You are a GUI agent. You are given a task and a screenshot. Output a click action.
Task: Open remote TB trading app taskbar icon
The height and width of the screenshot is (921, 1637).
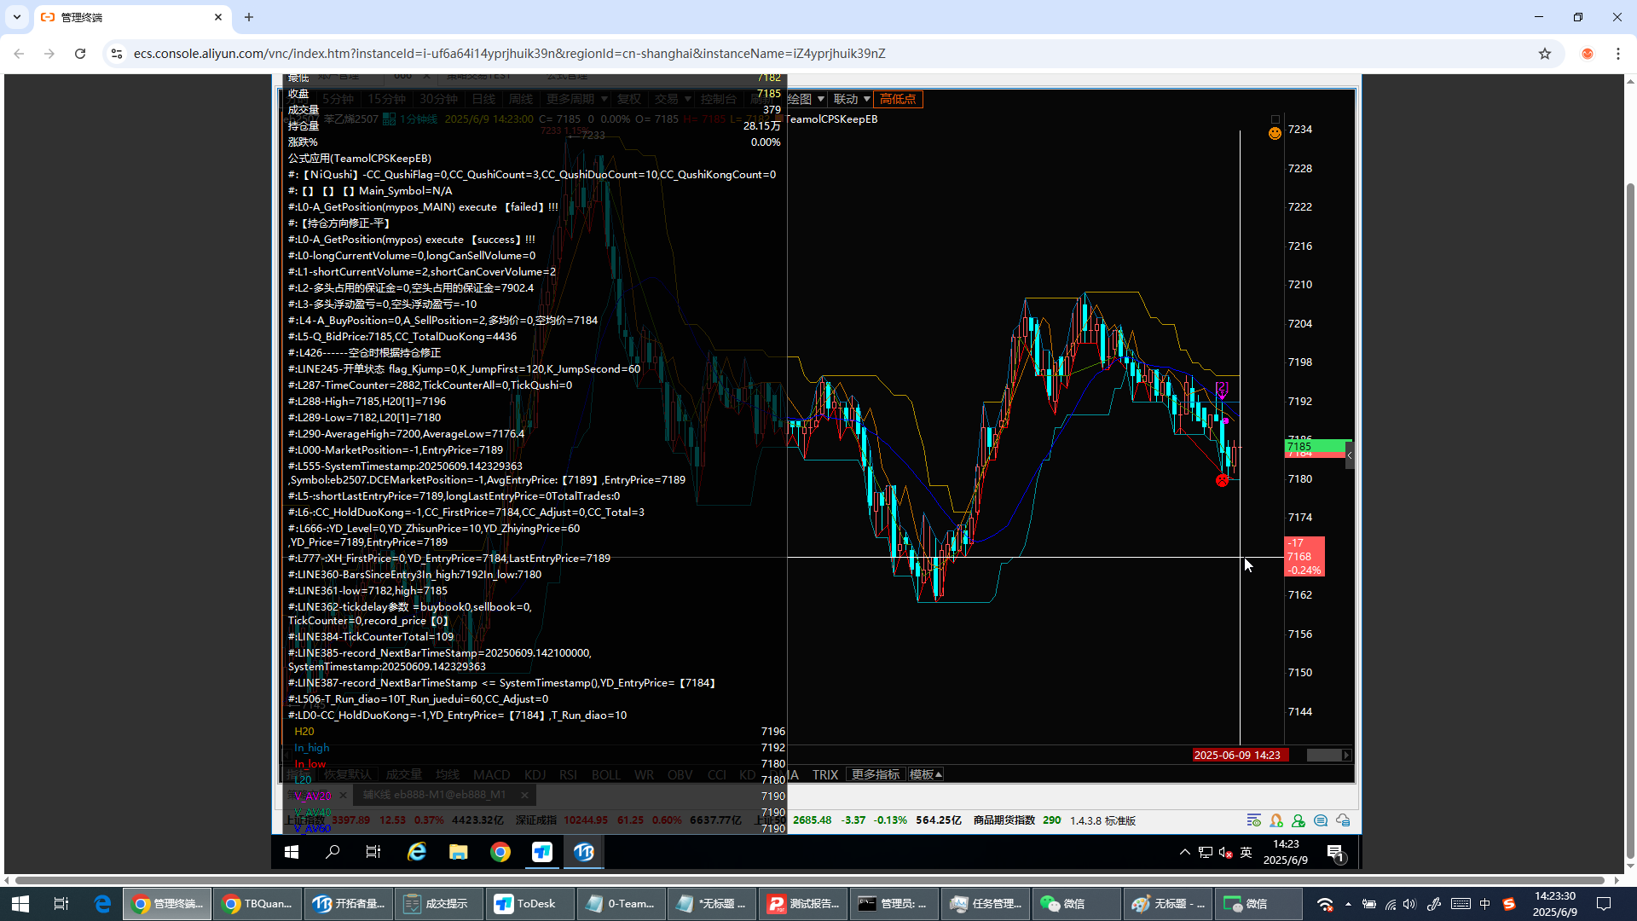(584, 852)
